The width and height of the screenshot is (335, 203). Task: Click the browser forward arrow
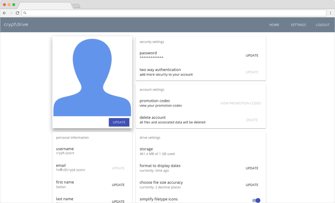point(11,13)
